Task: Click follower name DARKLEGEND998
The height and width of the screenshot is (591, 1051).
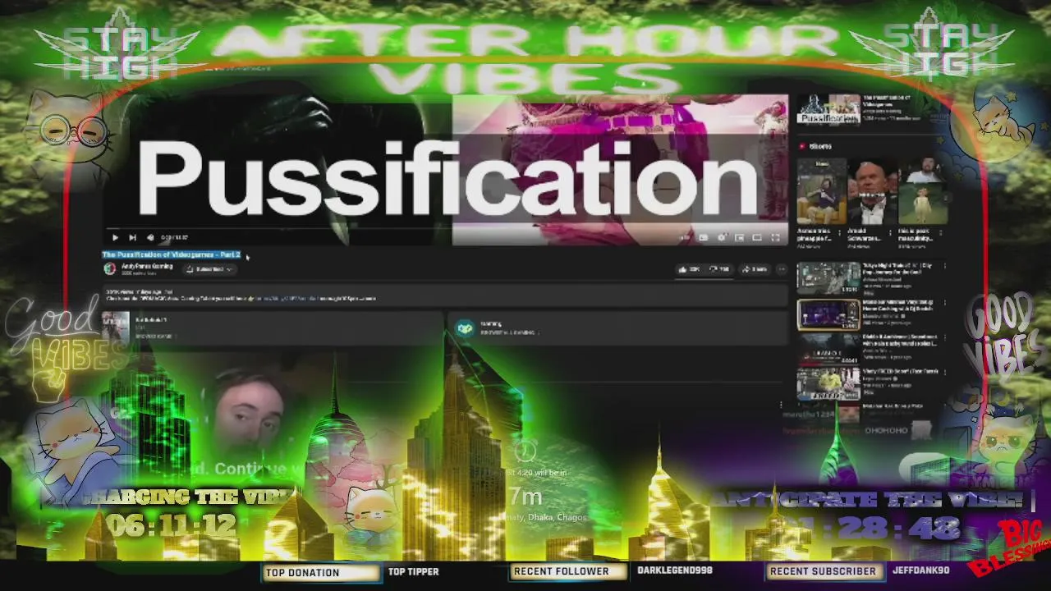Action: (675, 570)
